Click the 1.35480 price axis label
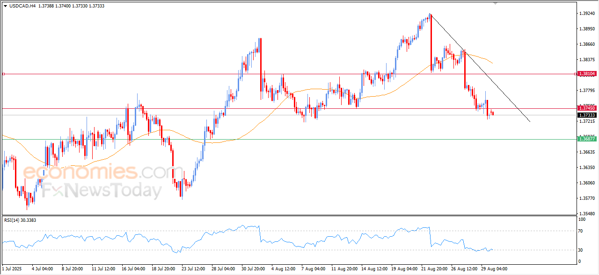 click(587, 214)
